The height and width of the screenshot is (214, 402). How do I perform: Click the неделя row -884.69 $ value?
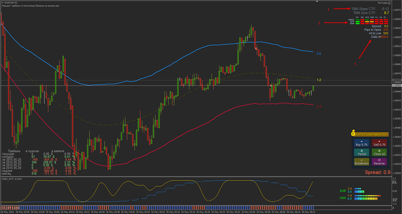click(50, 171)
